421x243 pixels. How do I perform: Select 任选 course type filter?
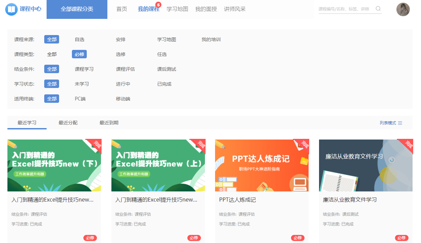click(162, 54)
